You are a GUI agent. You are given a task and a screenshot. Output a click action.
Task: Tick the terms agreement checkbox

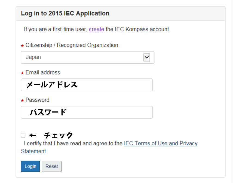(23, 135)
